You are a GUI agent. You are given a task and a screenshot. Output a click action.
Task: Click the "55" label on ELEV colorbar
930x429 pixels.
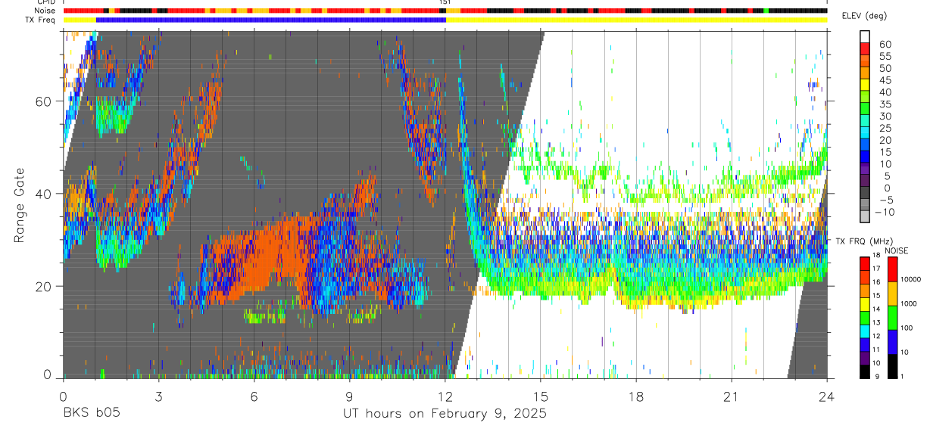pos(885,56)
